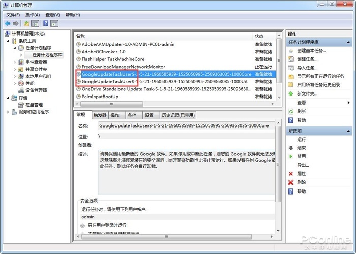This screenshot has width=356, height=254.
Task: Click 创建任务... in actions pane
Action: pos(307,59)
